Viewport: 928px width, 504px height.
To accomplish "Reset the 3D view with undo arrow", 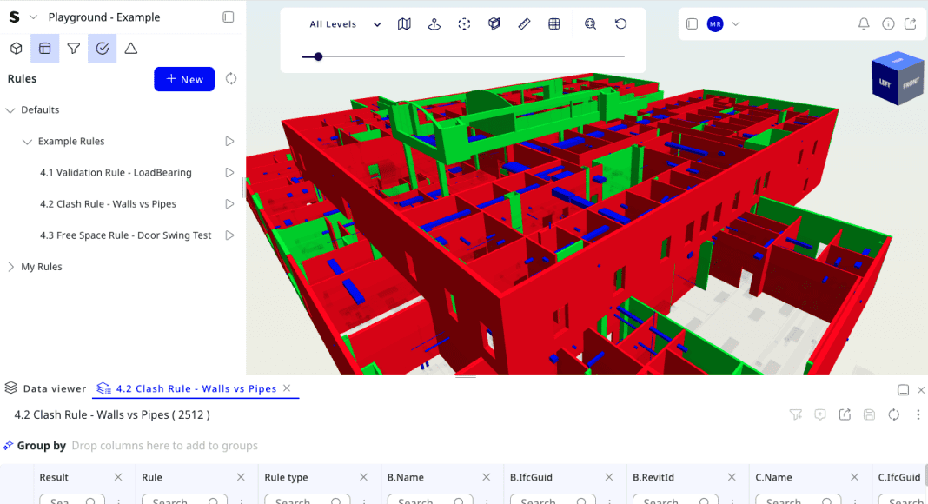I will [x=620, y=24].
